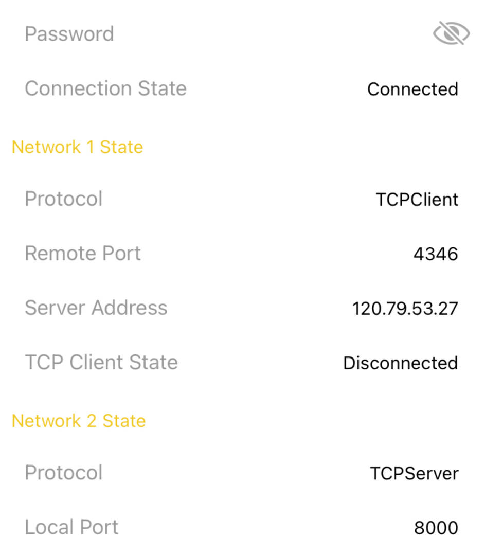485x555 pixels.
Task: Open the Network 2 State section header
Action: point(79,421)
